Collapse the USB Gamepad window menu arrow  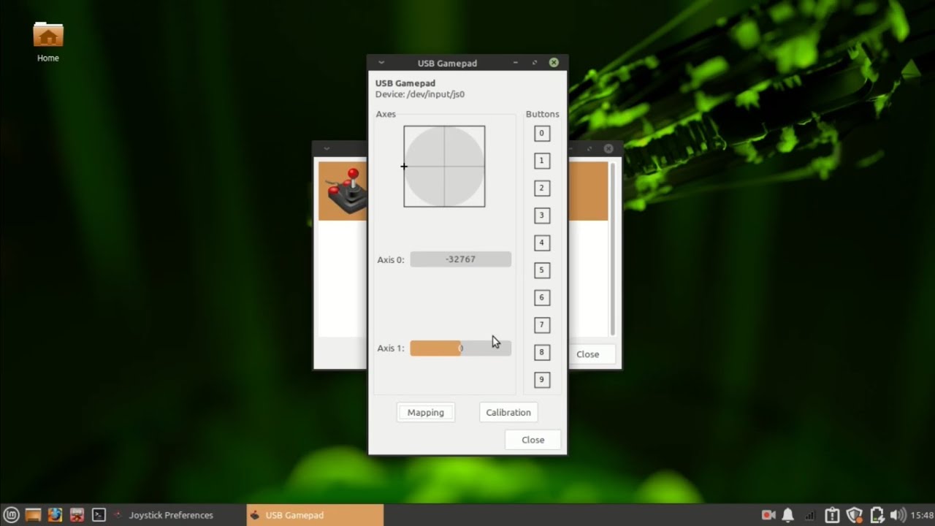click(x=381, y=63)
